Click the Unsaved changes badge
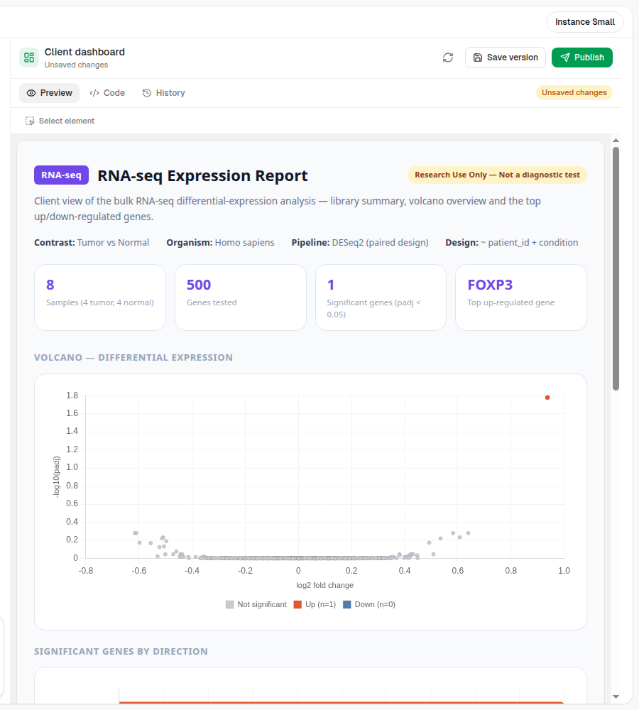 574,92
